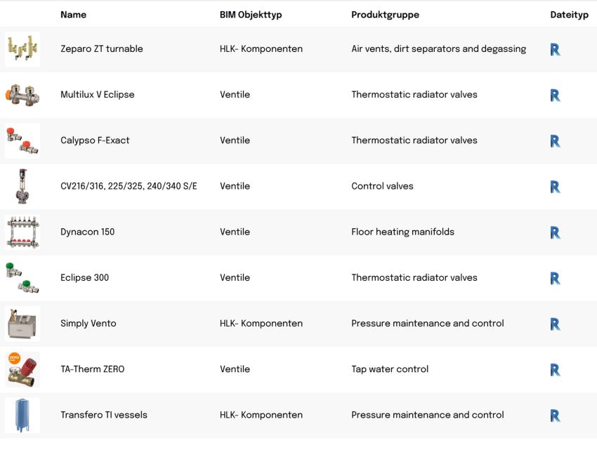Viewport: 597px width, 450px height.
Task: Click the Dateityp column header
Action: 569,15
